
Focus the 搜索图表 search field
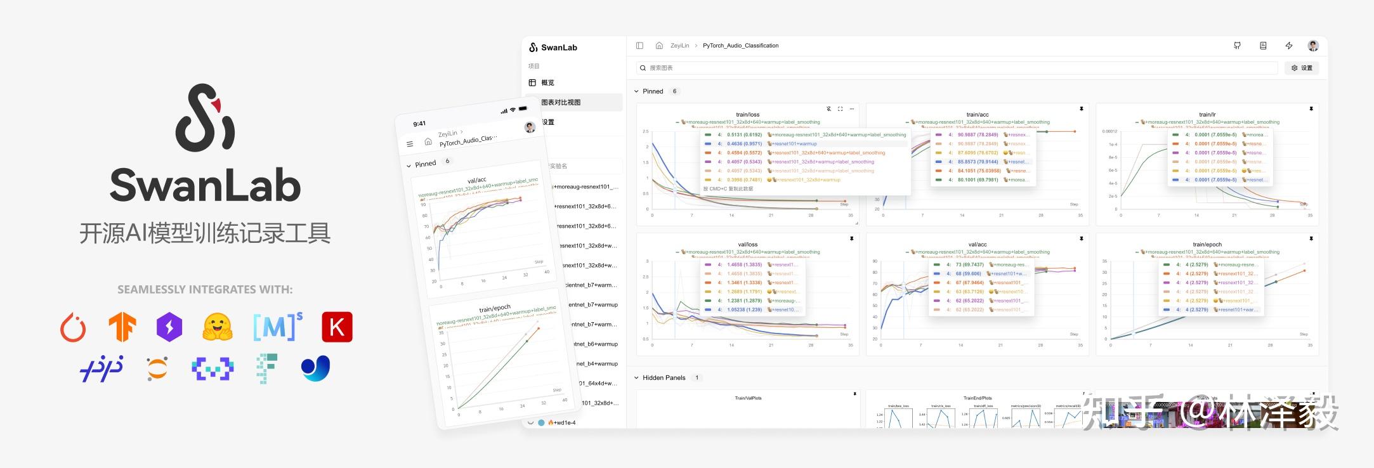957,68
